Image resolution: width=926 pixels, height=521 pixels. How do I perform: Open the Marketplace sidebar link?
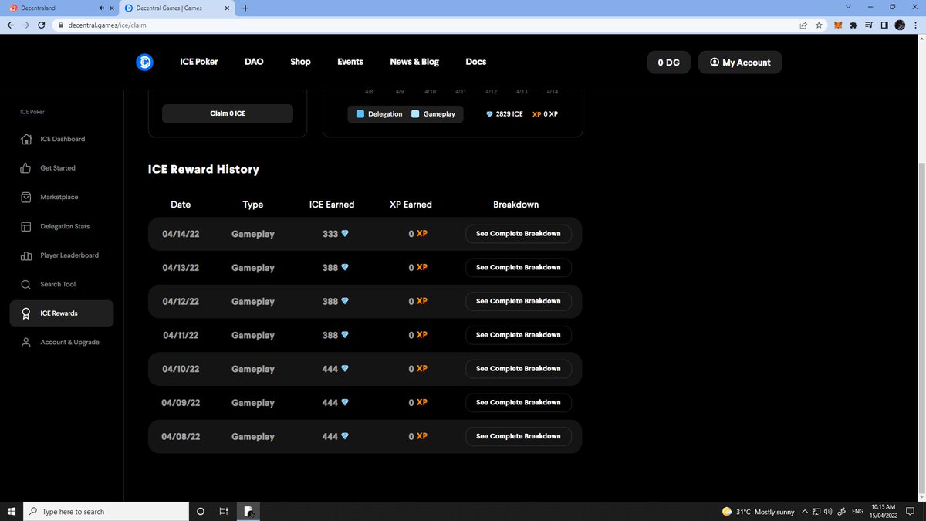tap(59, 197)
